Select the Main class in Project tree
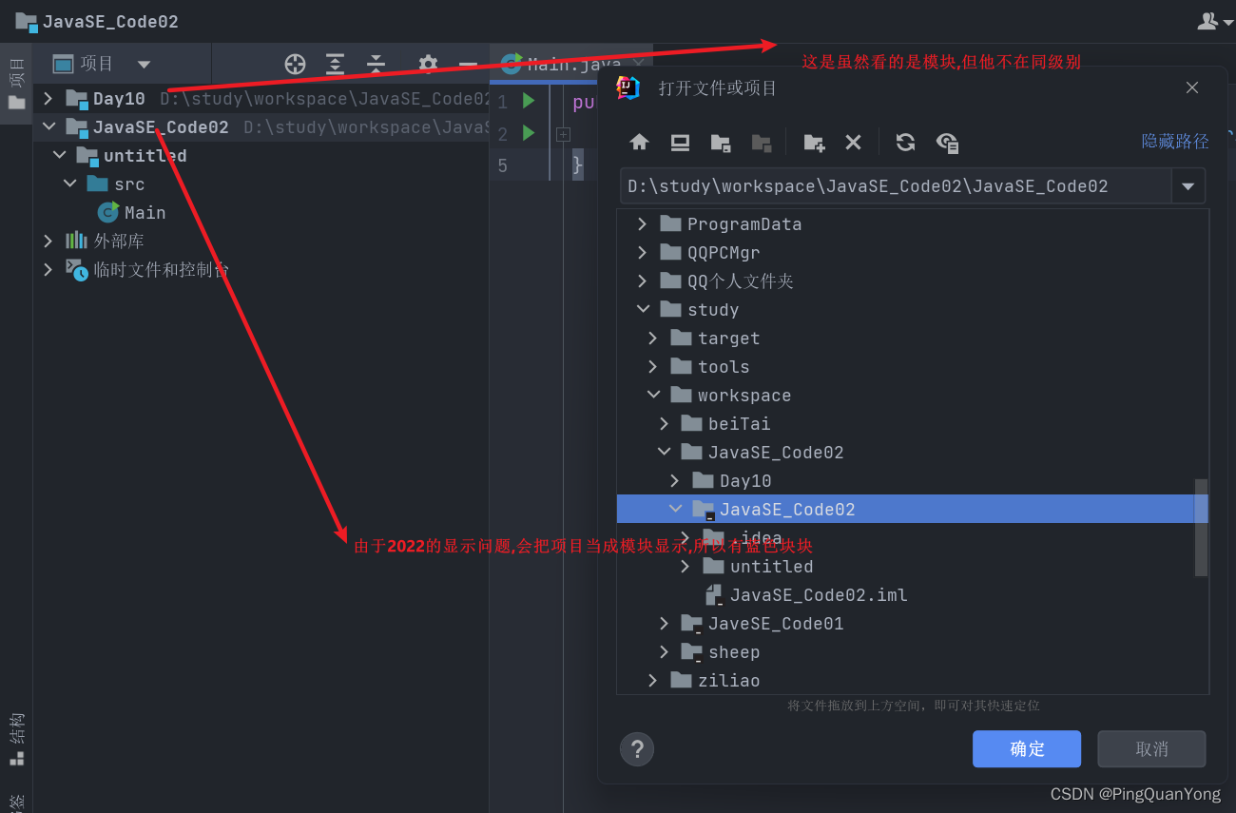The image size is (1236, 813). click(x=132, y=212)
